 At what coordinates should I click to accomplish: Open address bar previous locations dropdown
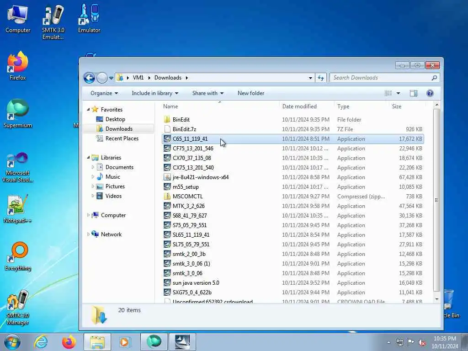pyautogui.click(x=310, y=78)
